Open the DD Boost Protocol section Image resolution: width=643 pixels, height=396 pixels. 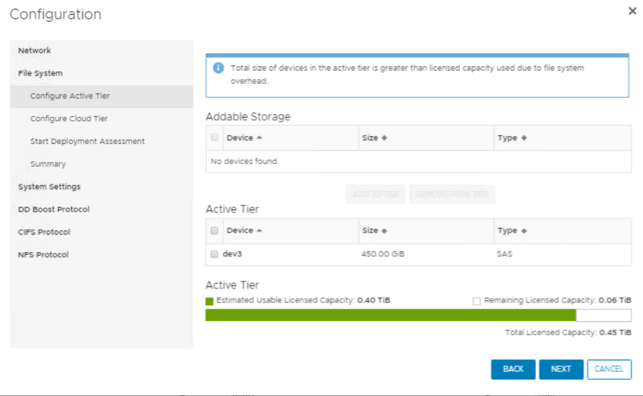pyautogui.click(x=54, y=210)
